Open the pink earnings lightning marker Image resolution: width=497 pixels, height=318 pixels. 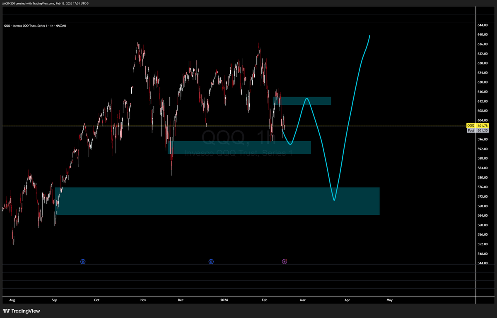click(285, 261)
